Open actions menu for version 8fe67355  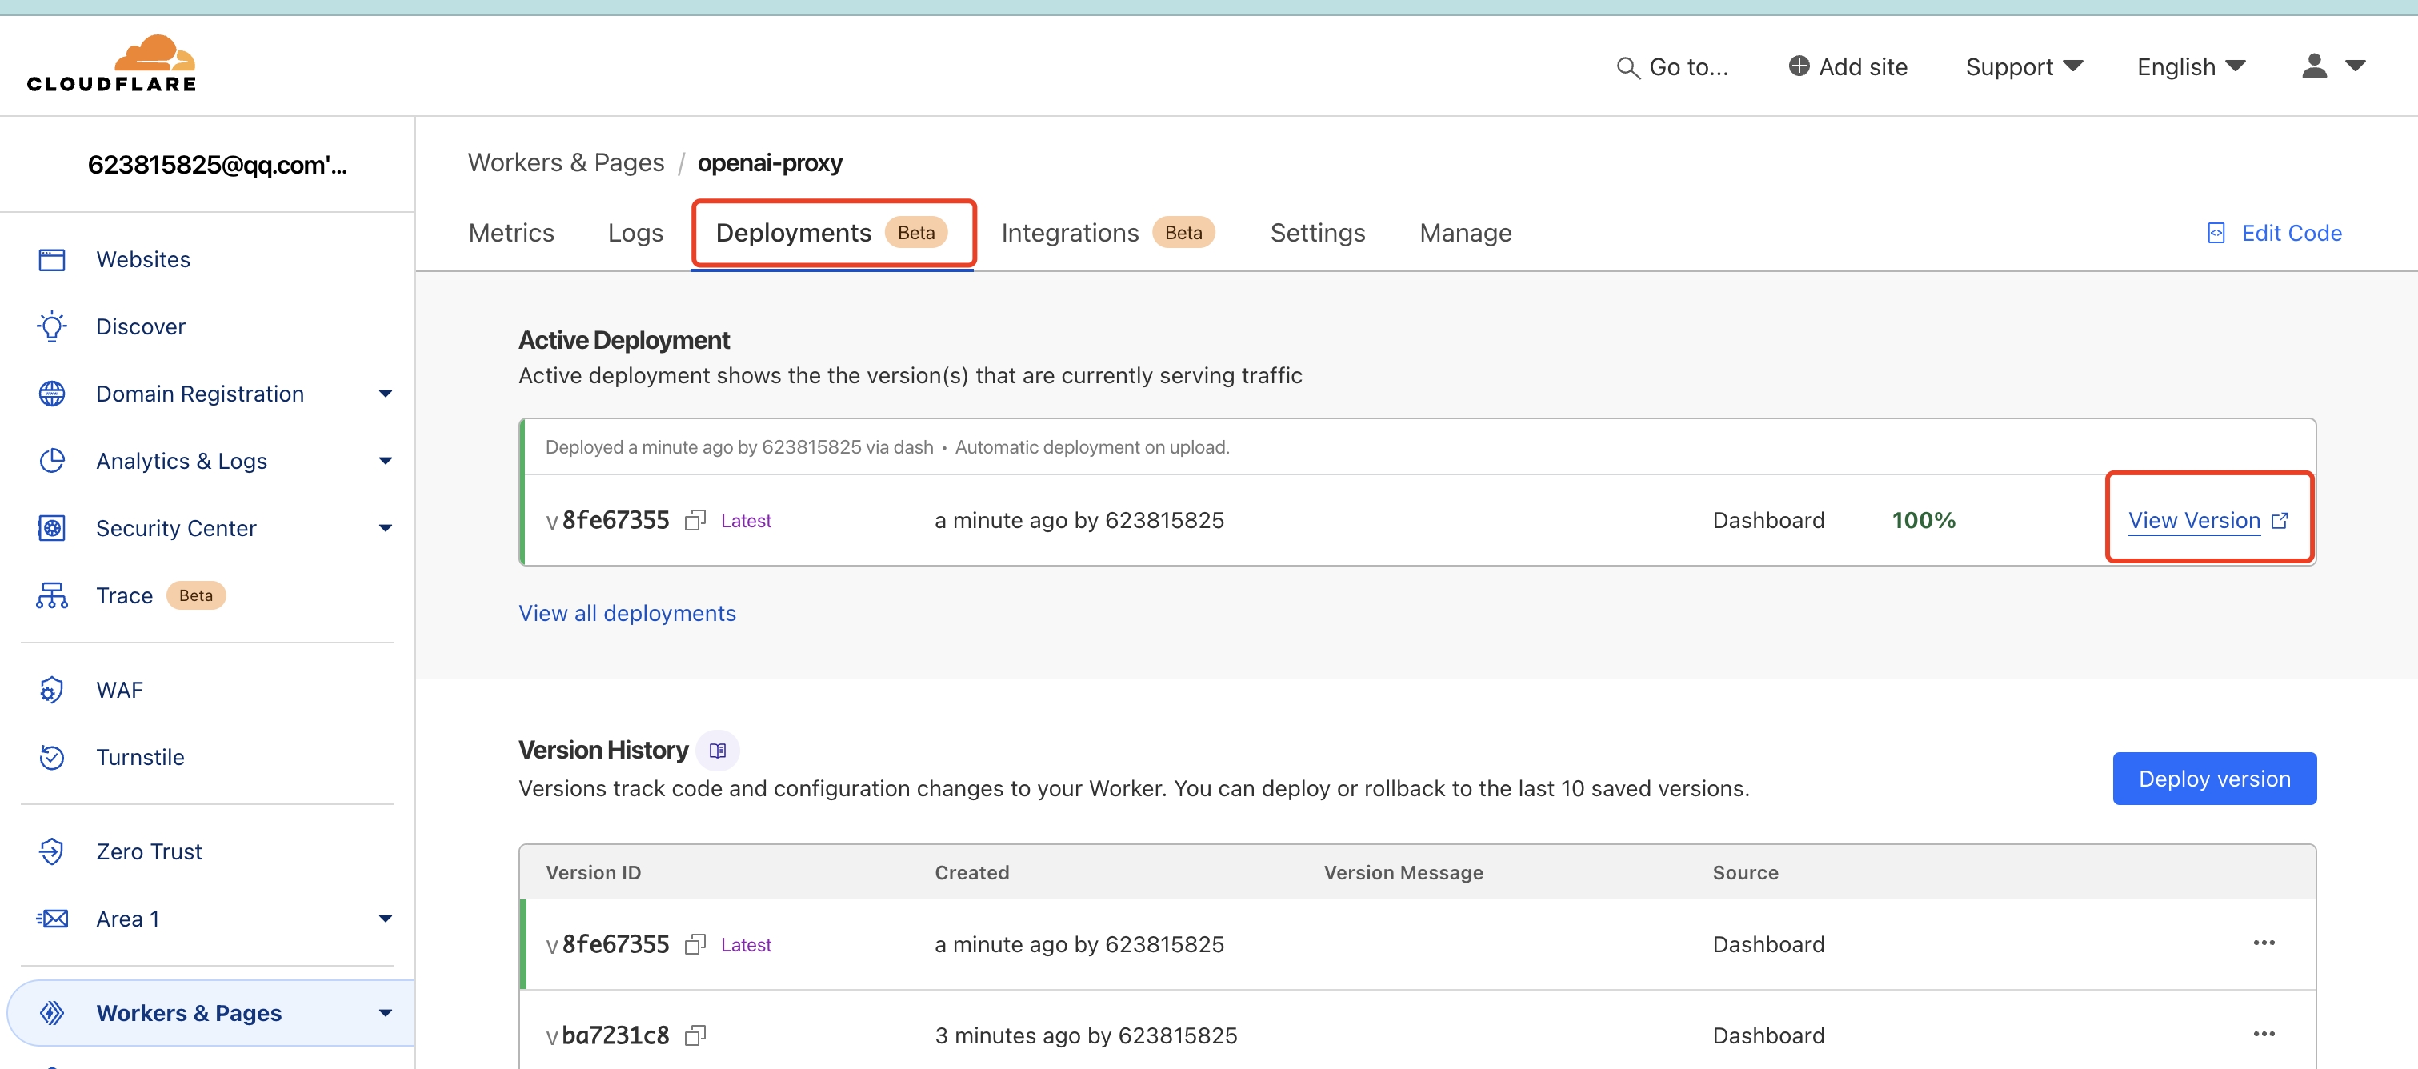coord(2264,943)
